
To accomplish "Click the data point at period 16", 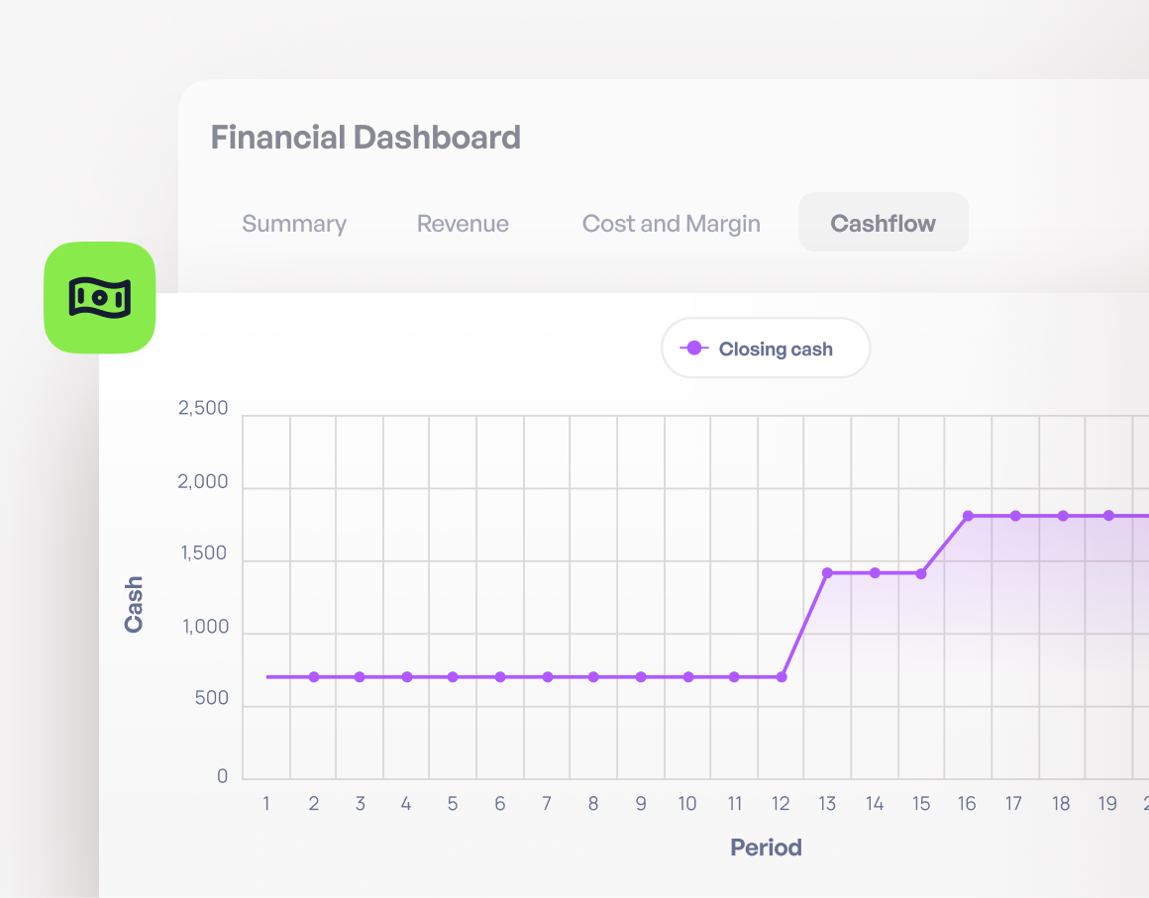I will (x=968, y=516).
